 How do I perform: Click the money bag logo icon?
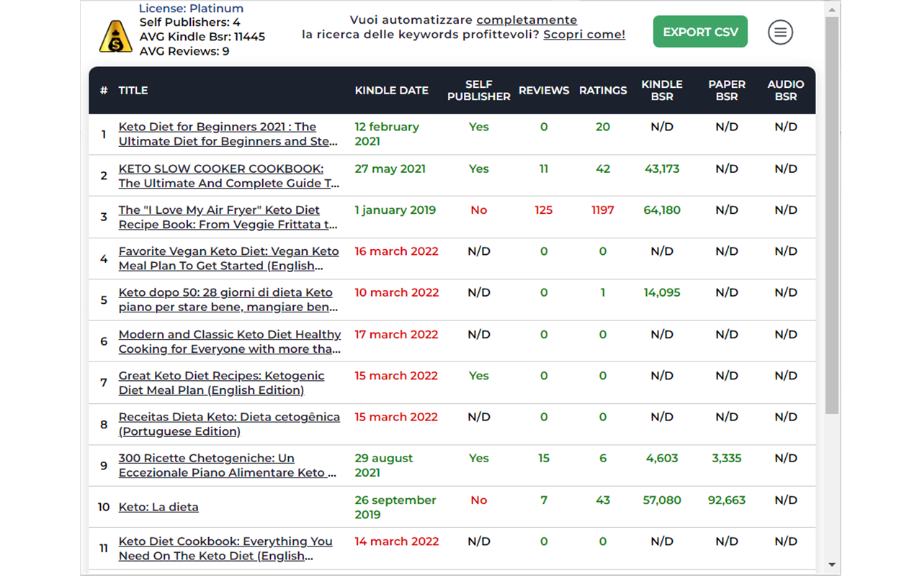pos(115,37)
